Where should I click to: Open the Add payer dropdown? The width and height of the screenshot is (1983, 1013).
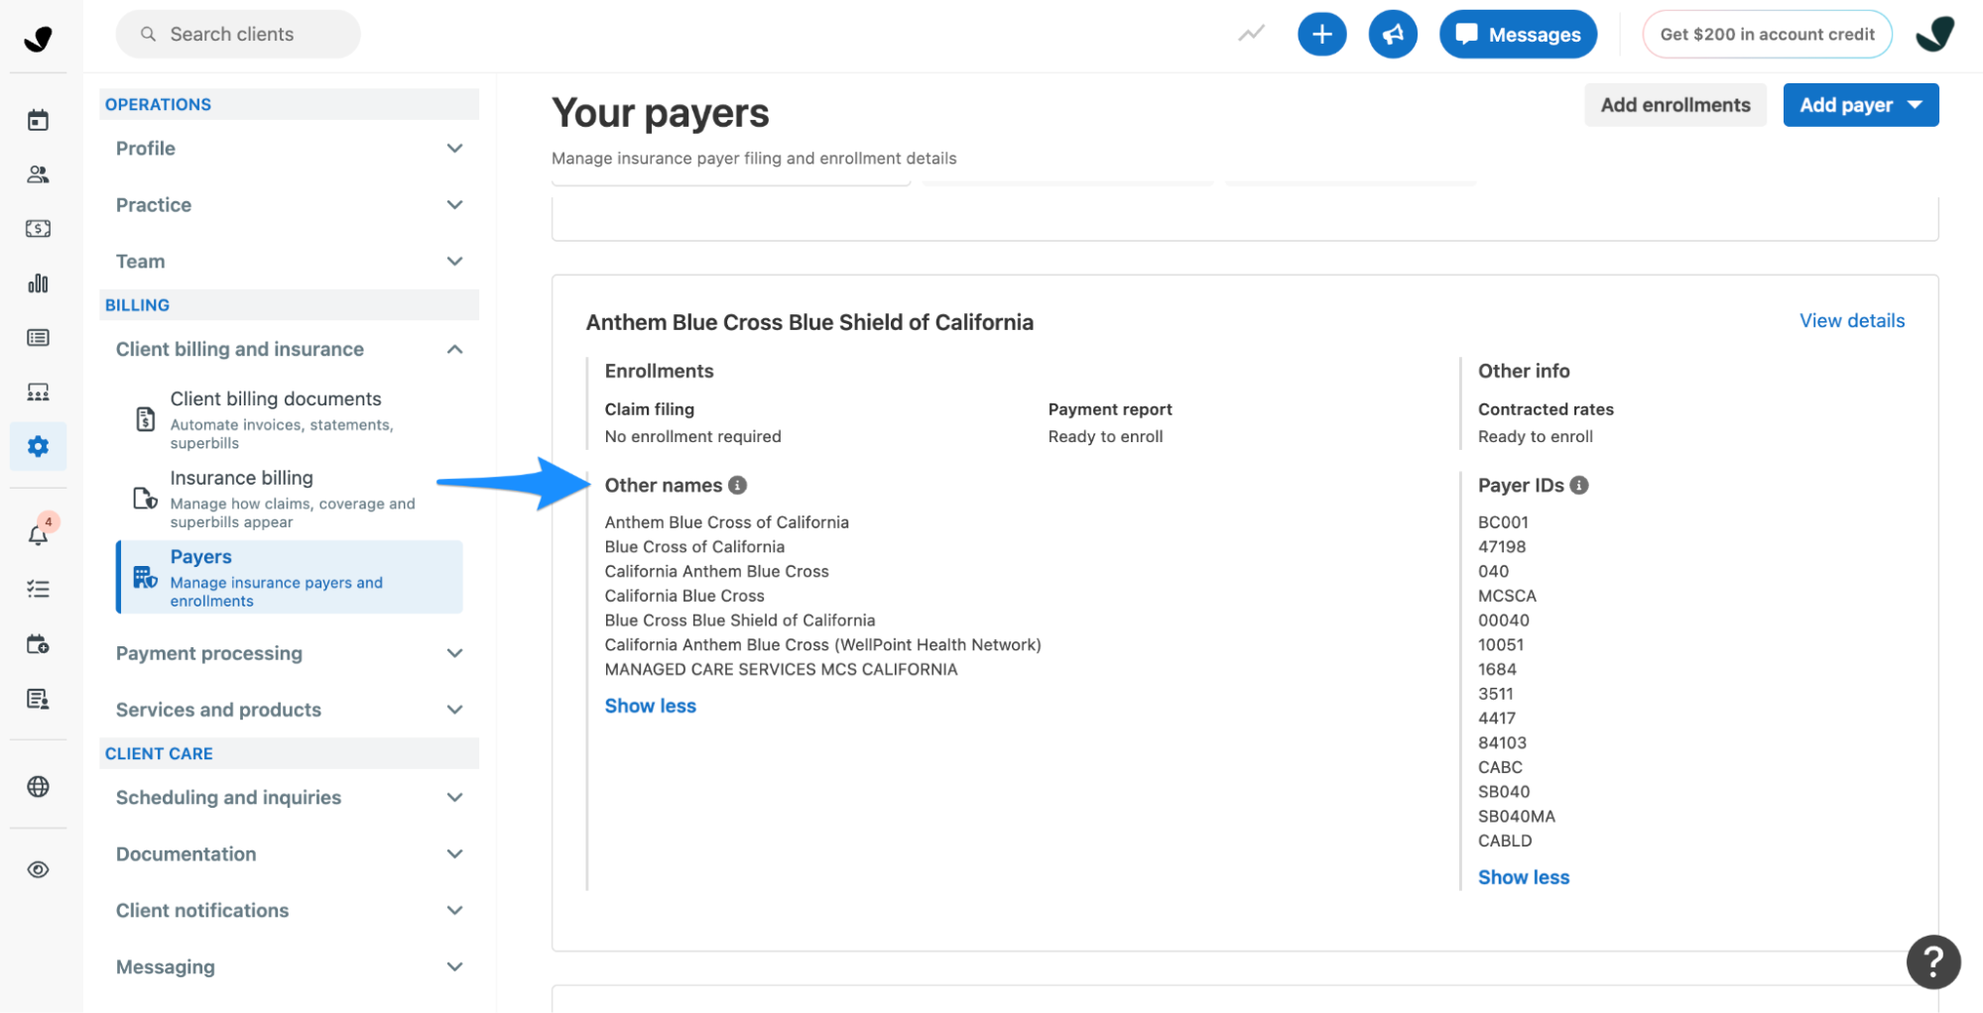click(x=1860, y=105)
